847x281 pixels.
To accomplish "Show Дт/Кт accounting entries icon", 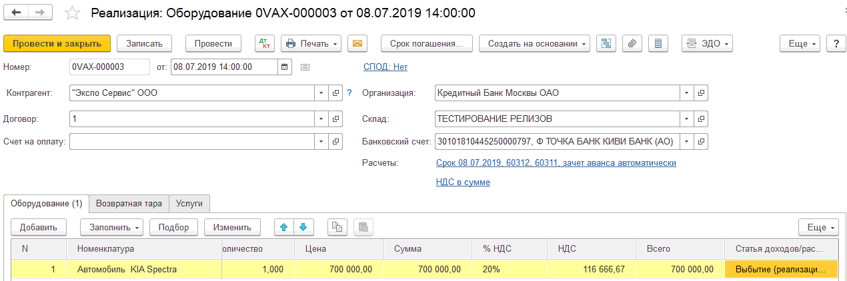I will (x=265, y=43).
